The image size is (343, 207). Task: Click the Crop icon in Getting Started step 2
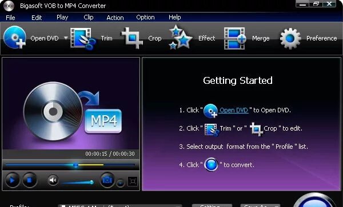click(x=256, y=129)
